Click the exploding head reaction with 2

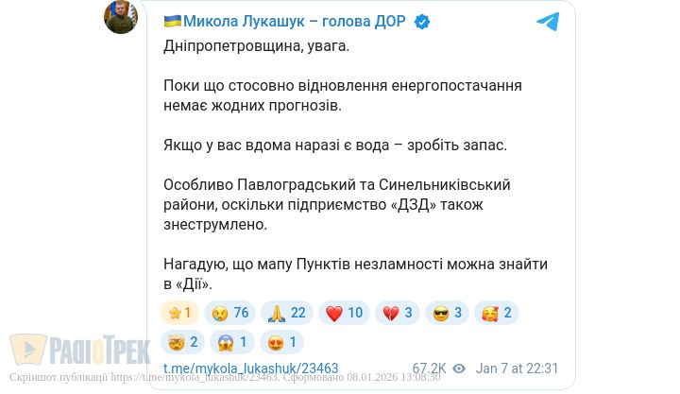(x=182, y=341)
